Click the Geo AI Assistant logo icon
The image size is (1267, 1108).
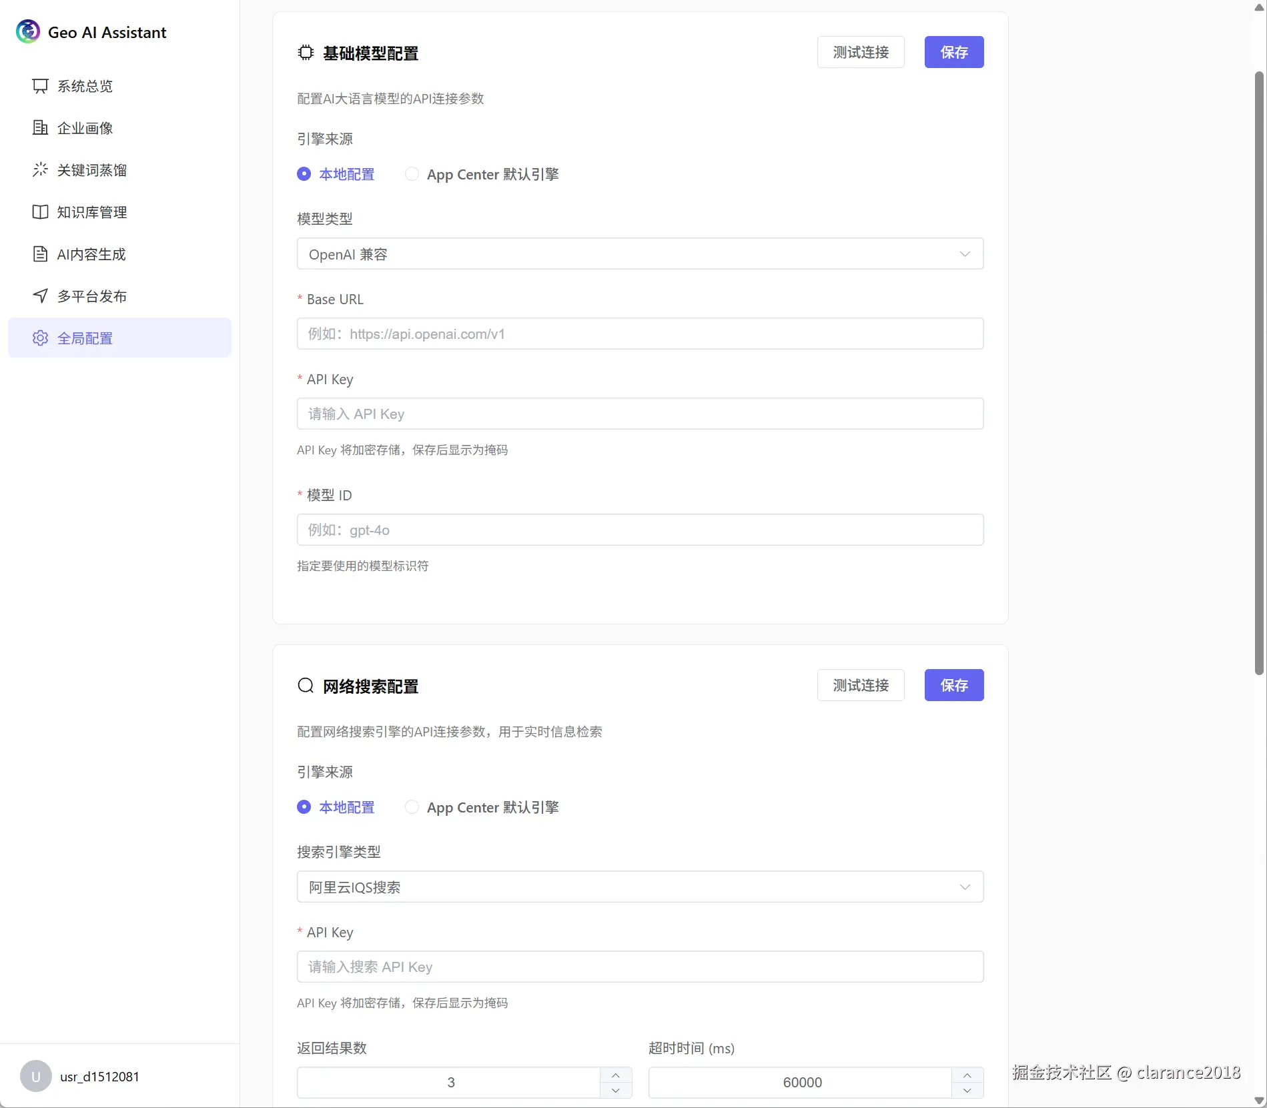[28, 31]
